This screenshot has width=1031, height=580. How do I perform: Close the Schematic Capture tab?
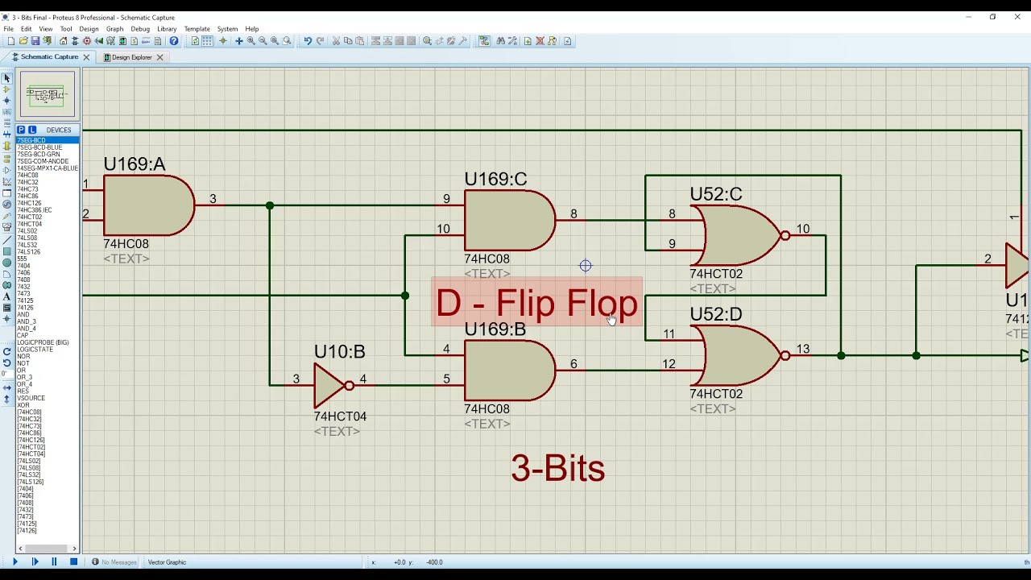click(85, 57)
